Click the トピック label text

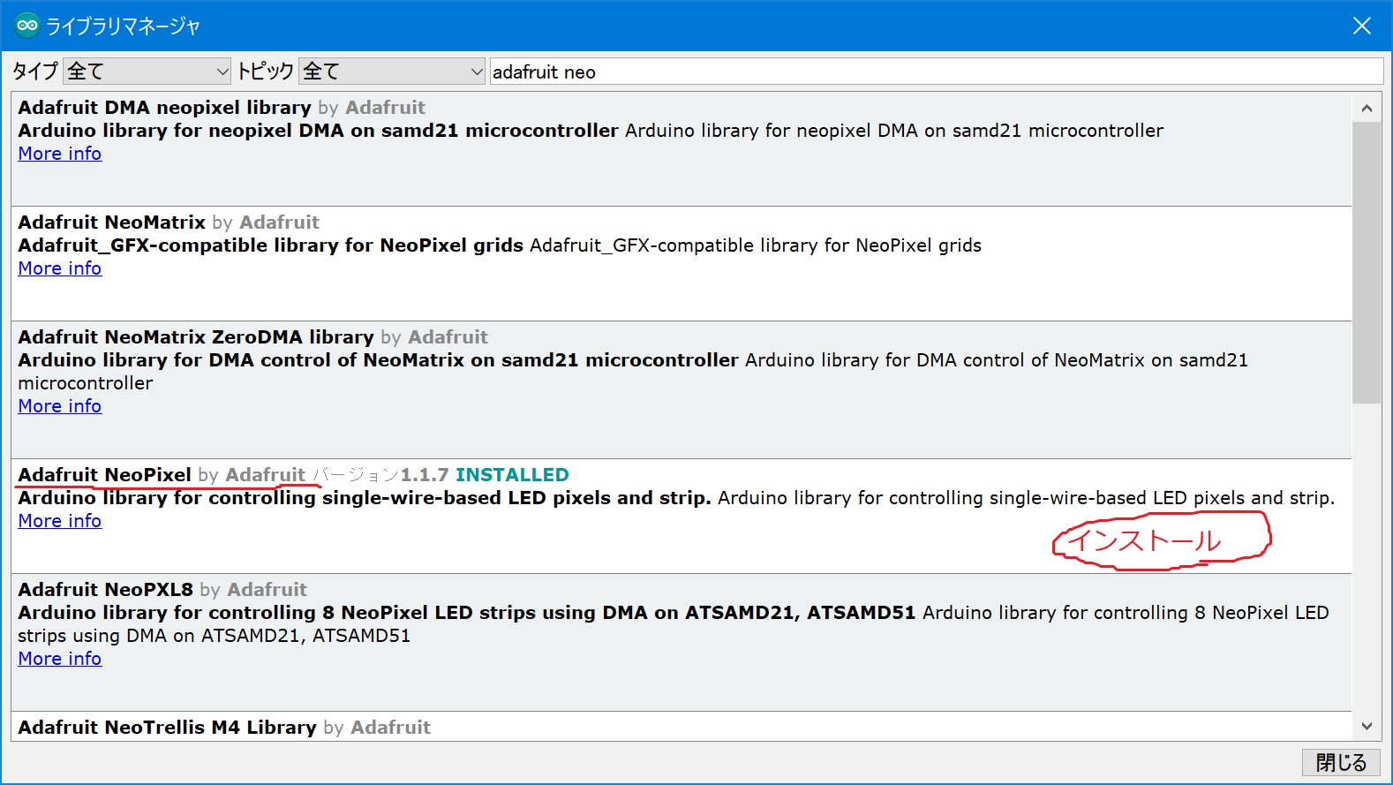266,72
